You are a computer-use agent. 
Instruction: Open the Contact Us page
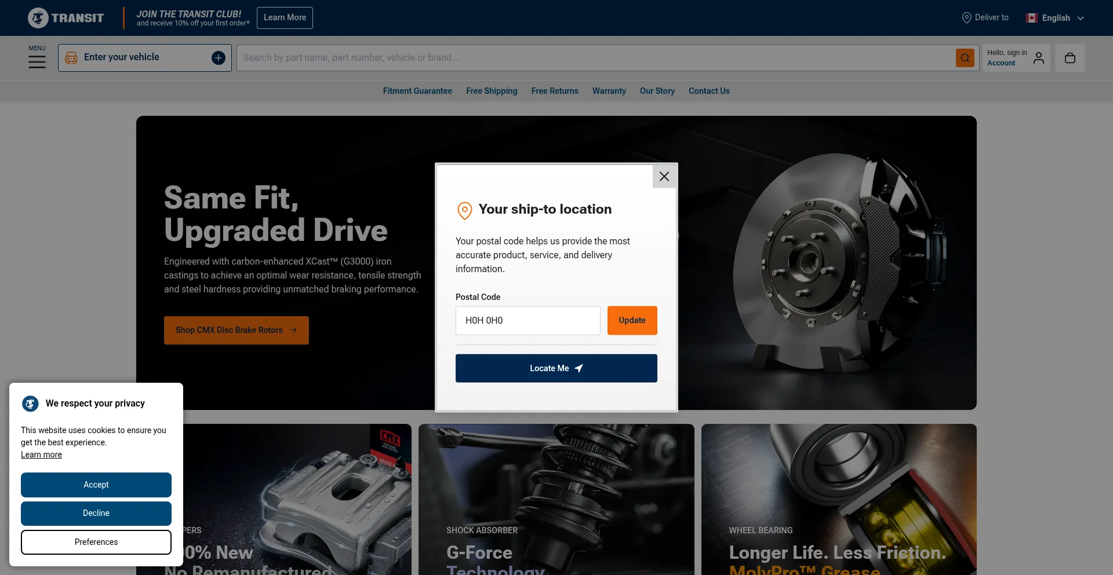[709, 91]
